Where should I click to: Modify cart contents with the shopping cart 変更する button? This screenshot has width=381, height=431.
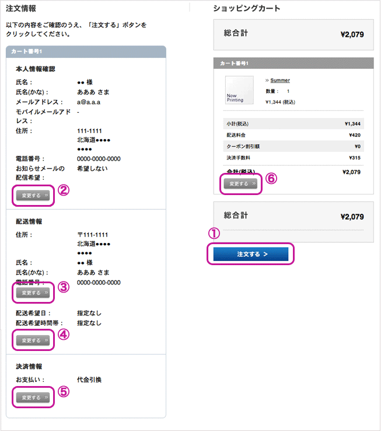(240, 183)
